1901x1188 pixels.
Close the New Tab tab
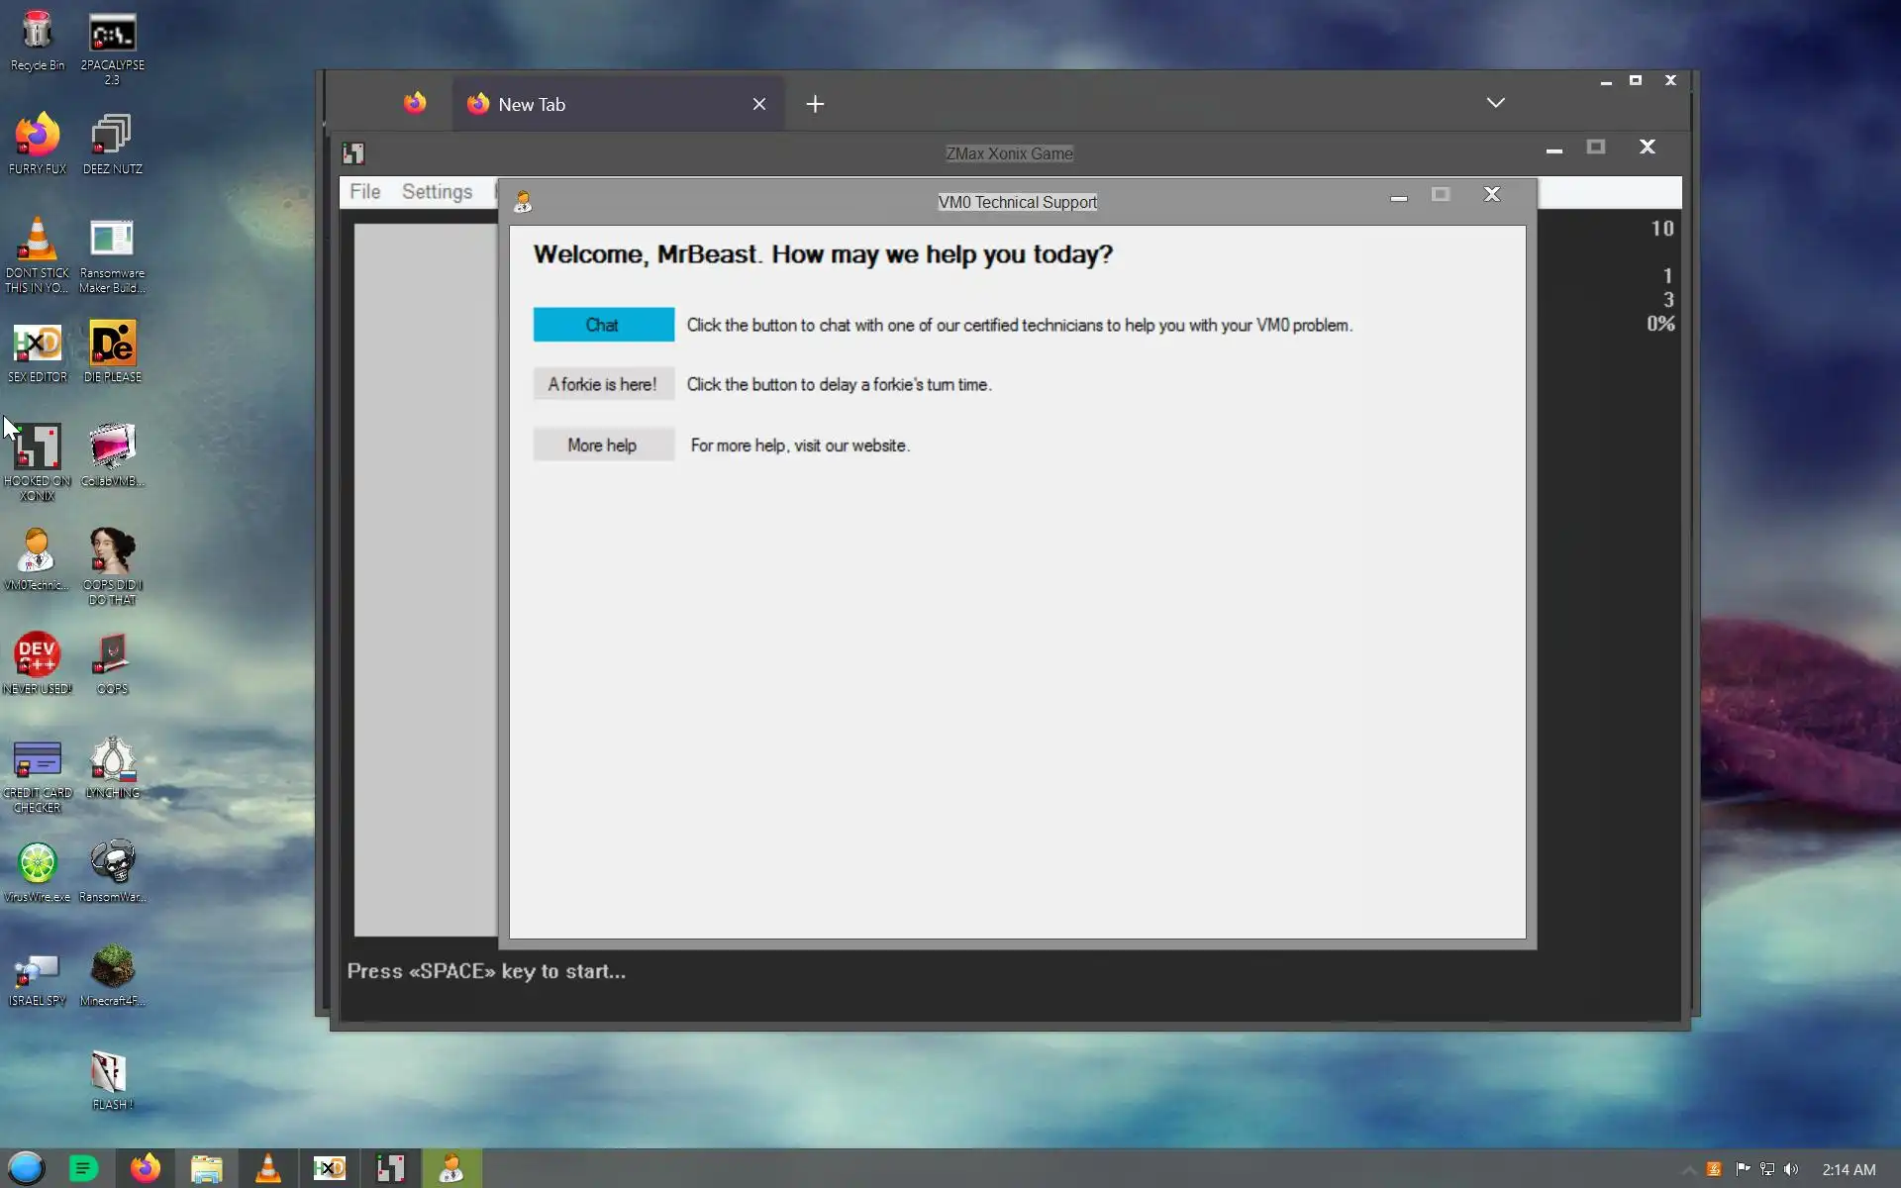click(759, 104)
